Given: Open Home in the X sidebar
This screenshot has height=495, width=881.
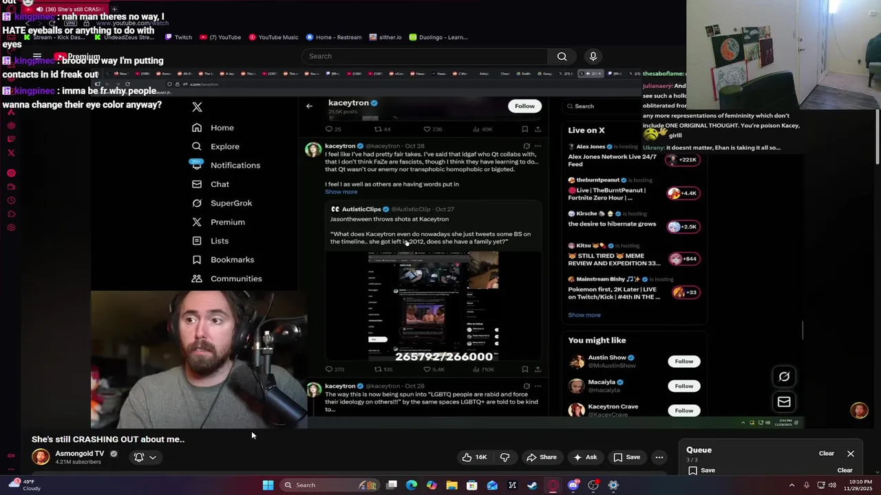Looking at the screenshot, I should coord(213,128).
